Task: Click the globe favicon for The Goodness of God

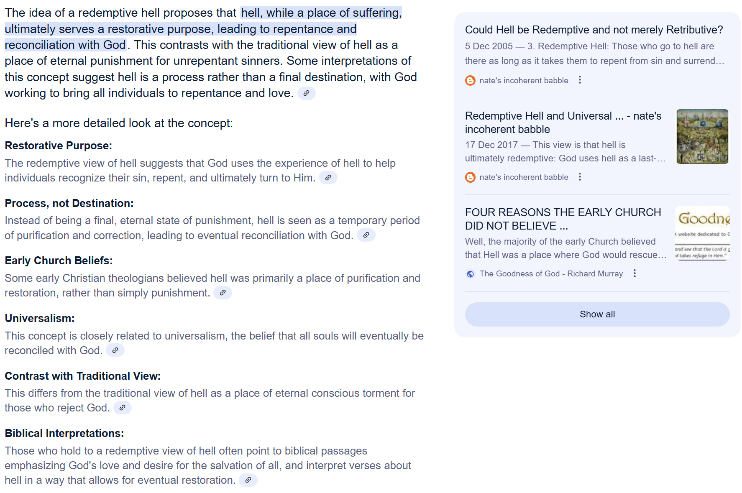Action: tap(471, 274)
